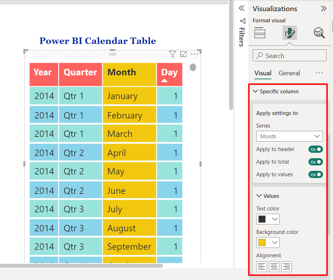Click 2014 in the June row
This screenshot has width=333, height=280.
click(x=44, y=190)
